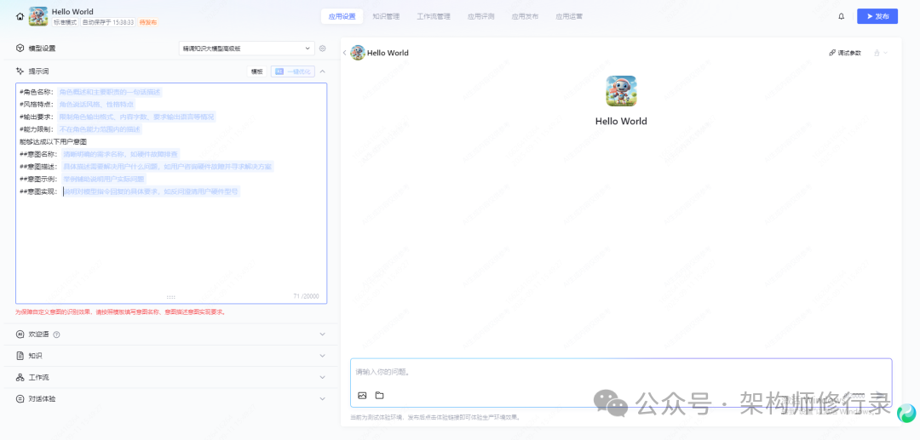
Task: Click the 自动保存于 15:38:33 label
Action: pos(108,22)
